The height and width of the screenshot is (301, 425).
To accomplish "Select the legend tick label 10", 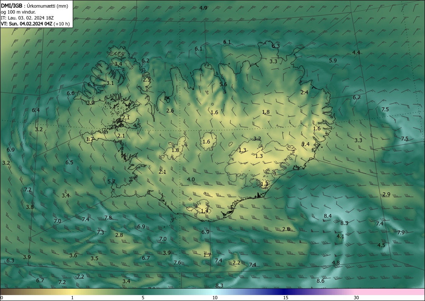I will coord(215,298).
